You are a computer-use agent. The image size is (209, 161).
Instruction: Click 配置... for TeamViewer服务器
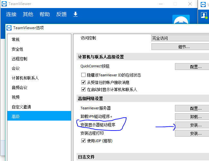coord(192,108)
